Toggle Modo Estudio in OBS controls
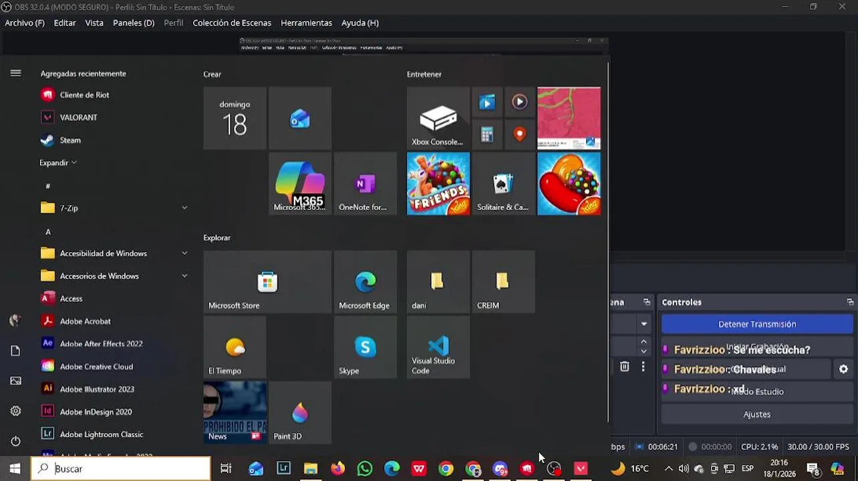Screen dimensions: 858x481 tap(757, 391)
